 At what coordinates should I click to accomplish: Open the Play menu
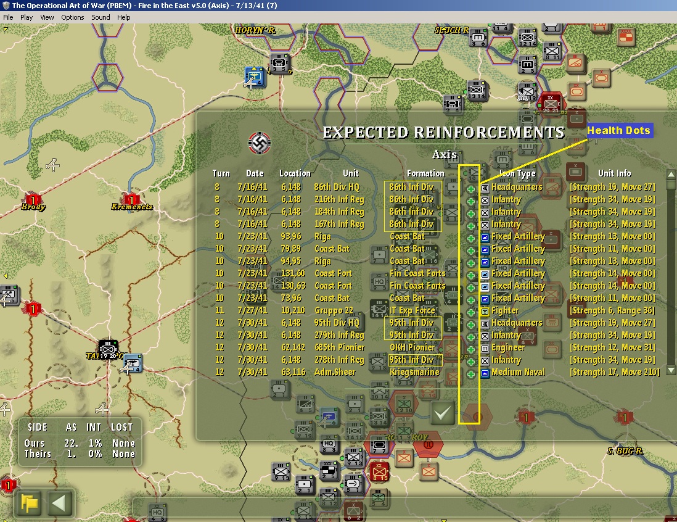click(27, 17)
